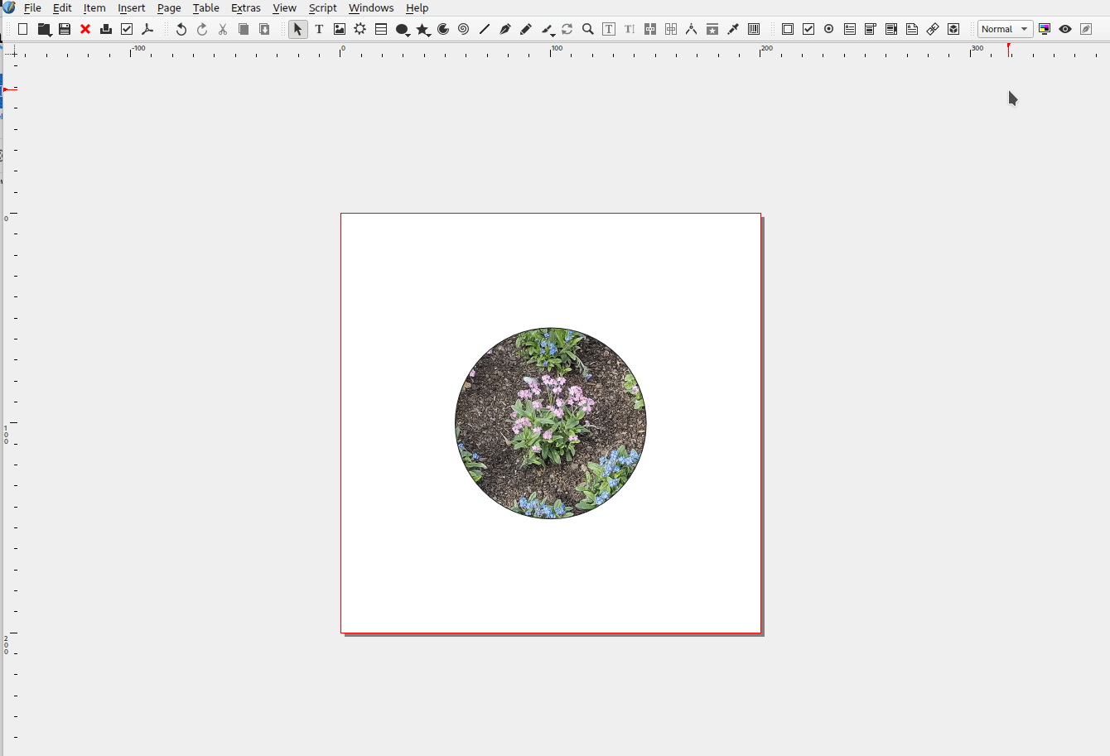Open the Story Editor icon
1110x756 pixels.
[x=629, y=28]
